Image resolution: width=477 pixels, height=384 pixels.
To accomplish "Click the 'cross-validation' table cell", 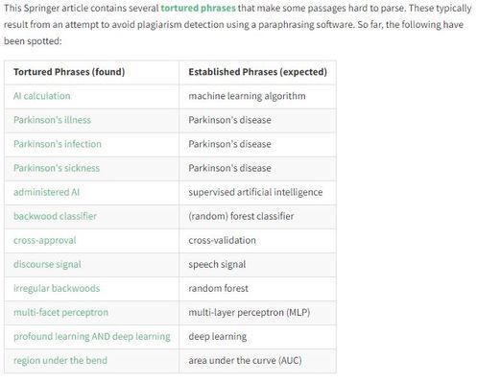I will 258,241.
